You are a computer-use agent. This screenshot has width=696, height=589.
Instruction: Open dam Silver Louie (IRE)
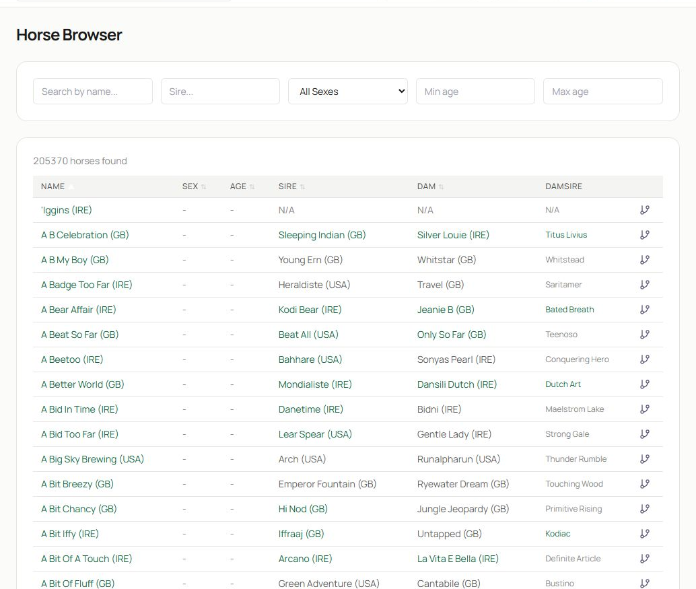[x=453, y=235]
